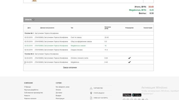Open the Как оформить заказ link
Viewport: 179px width, 100px height.
click(x=63, y=87)
